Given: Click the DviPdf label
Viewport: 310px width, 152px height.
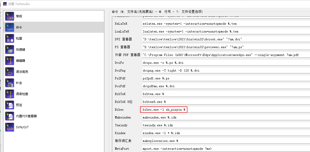Looking at the screenshot, I should pos(120,86).
